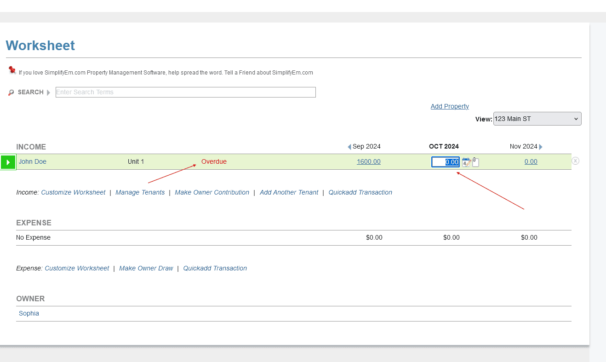Click the green arrow beside John Doe
Image resolution: width=606 pixels, height=362 pixels.
(x=8, y=162)
